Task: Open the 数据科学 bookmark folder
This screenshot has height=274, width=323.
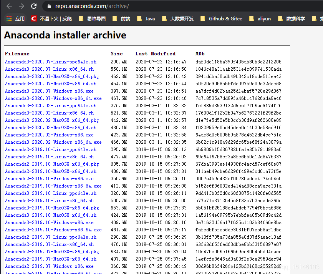Action: 291,19
